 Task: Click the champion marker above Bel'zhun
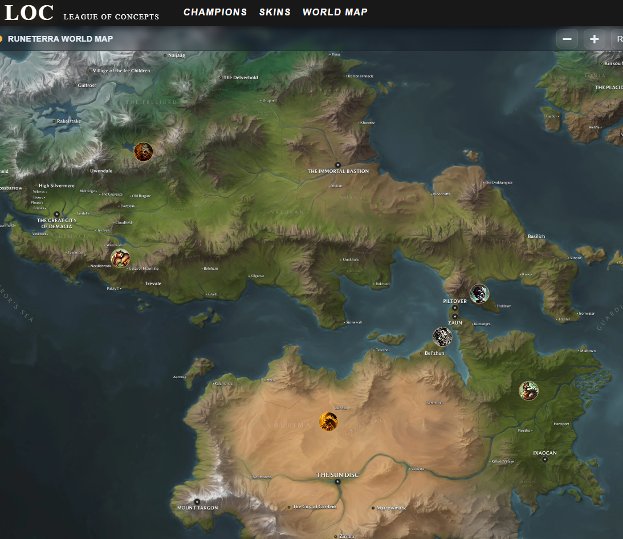(x=442, y=337)
